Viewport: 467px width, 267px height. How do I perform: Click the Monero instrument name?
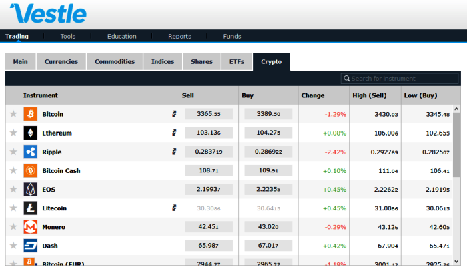click(53, 227)
